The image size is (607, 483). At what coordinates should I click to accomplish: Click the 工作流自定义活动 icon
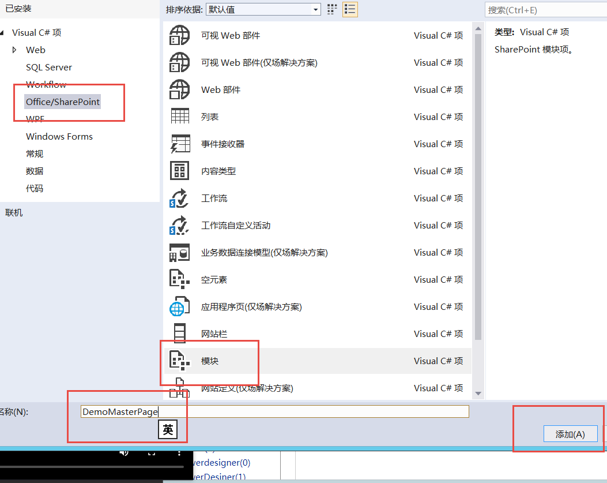click(179, 225)
